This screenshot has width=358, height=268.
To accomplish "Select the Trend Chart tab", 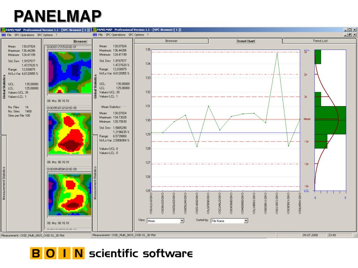I will pyautogui.click(x=246, y=41).
